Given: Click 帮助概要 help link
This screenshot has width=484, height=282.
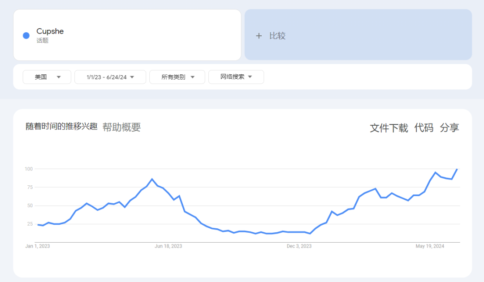Looking at the screenshot, I should [121, 127].
